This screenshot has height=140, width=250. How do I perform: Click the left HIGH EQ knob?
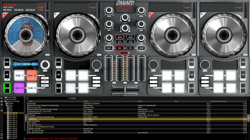pos(109,11)
